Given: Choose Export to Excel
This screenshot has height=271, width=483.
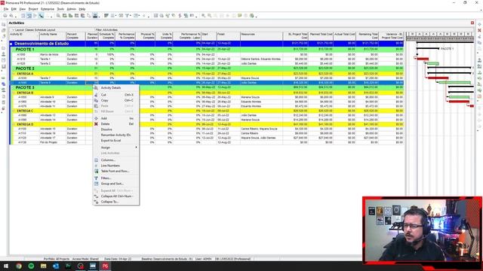Looking at the screenshot, I should click(x=115, y=141).
